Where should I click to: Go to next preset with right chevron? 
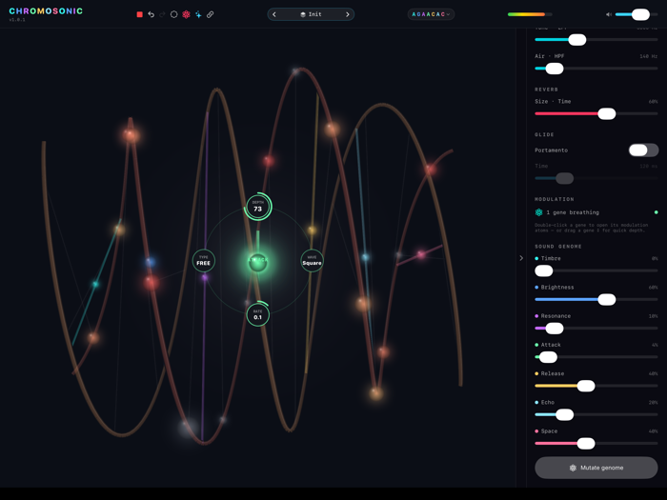[x=348, y=14]
